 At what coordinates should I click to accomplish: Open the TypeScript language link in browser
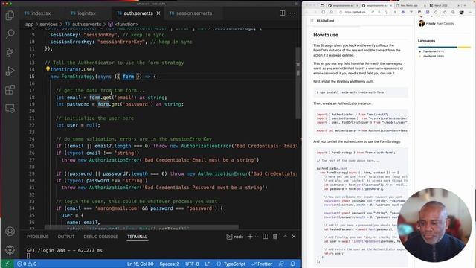(x=434, y=51)
